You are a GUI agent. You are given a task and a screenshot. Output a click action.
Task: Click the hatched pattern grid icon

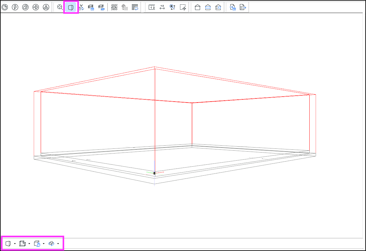pyautogui.click(x=114, y=7)
